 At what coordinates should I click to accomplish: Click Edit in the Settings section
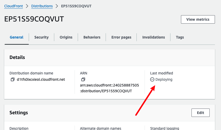point(200,113)
